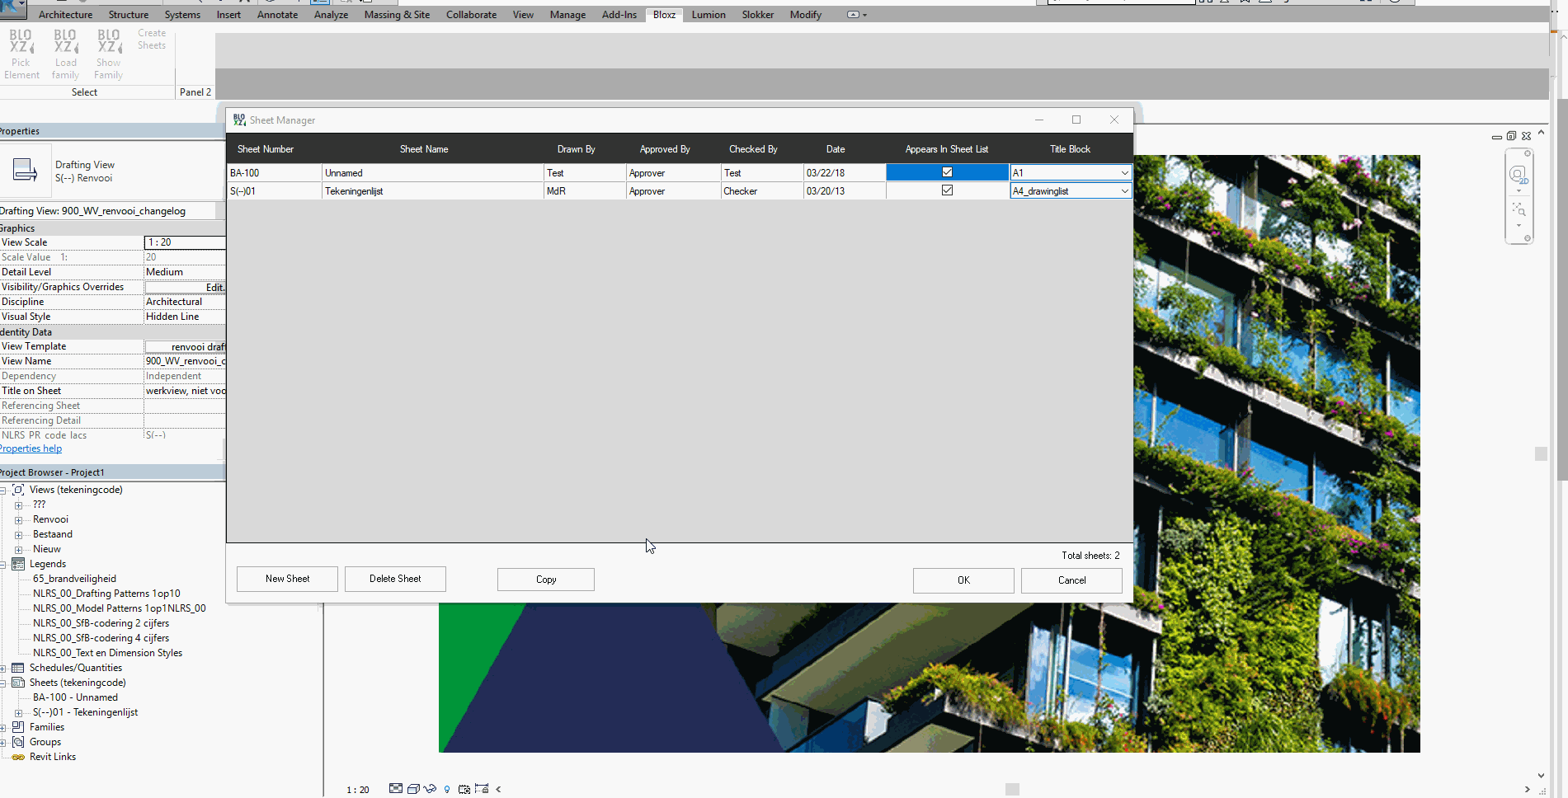Click the Pick Element ribbon tool
This screenshot has width=1568, height=798.
pyautogui.click(x=21, y=54)
